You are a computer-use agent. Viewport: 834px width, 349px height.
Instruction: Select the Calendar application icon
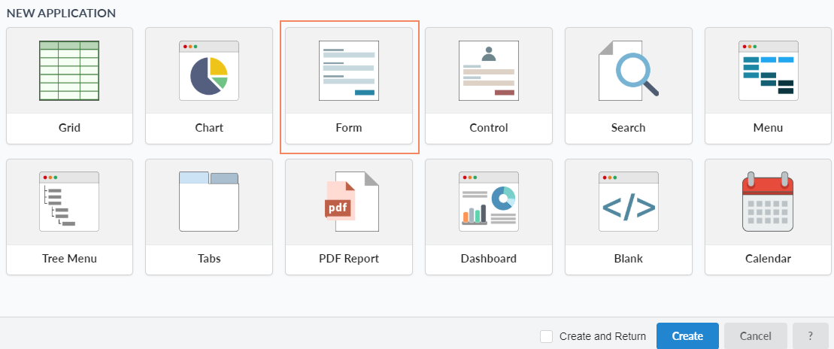click(x=768, y=202)
